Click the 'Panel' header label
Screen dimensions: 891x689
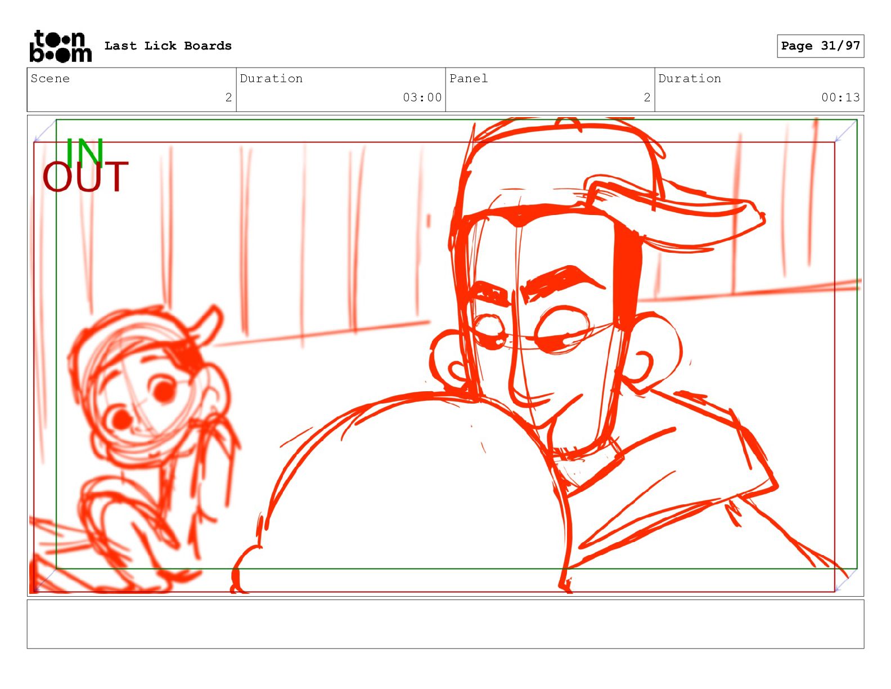click(469, 78)
